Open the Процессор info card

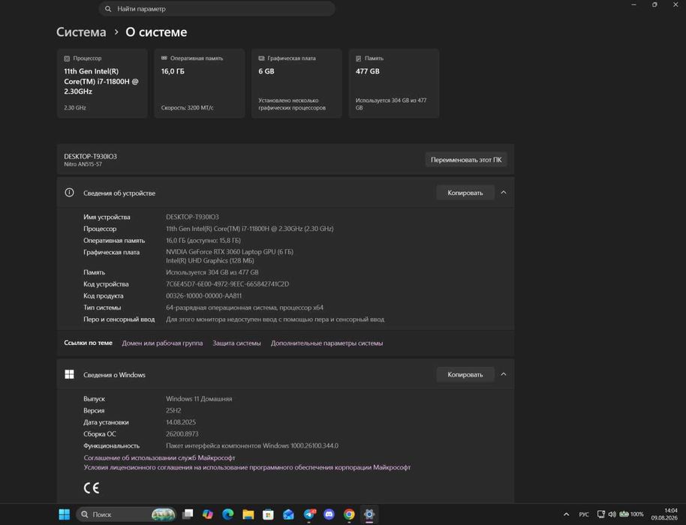102,83
